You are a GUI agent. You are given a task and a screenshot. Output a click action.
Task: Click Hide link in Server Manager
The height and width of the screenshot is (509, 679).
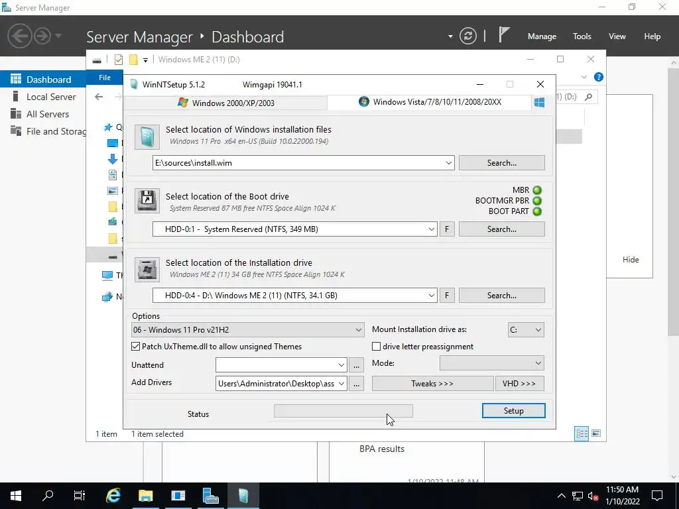click(x=631, y=260)
